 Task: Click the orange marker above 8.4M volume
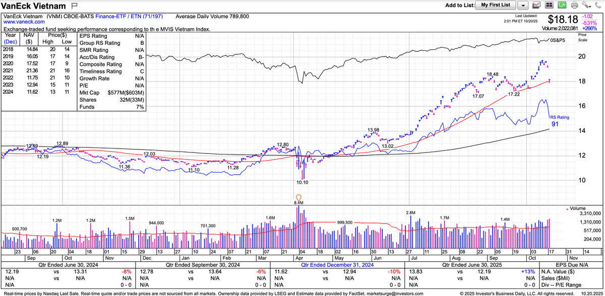(298, 197)
